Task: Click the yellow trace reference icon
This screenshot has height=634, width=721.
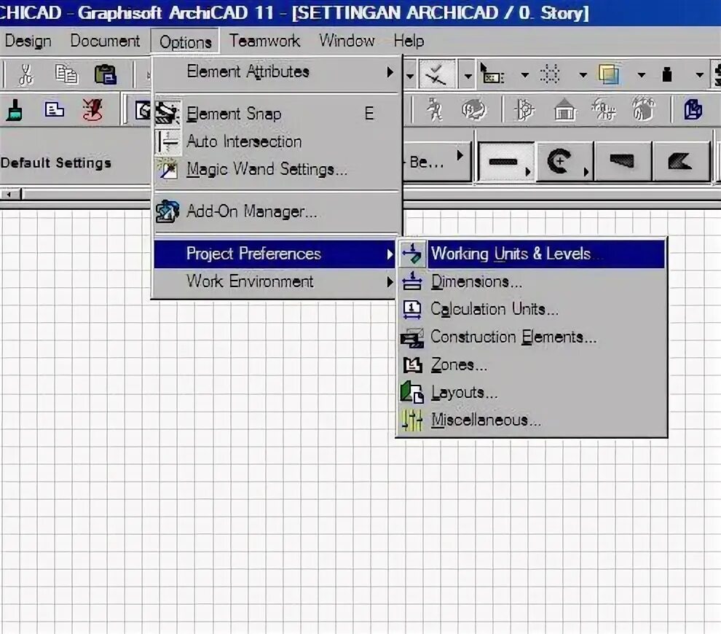Action: [608, 74]
